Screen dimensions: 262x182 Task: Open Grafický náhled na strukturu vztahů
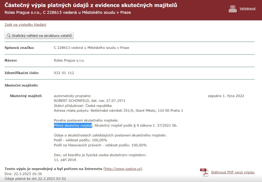(39, 36)
